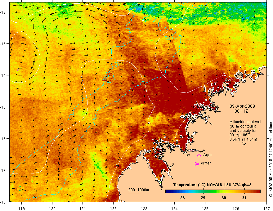Click the '30' color bar tick label
This screenshot has height=211, width=273.
(224, 198)
